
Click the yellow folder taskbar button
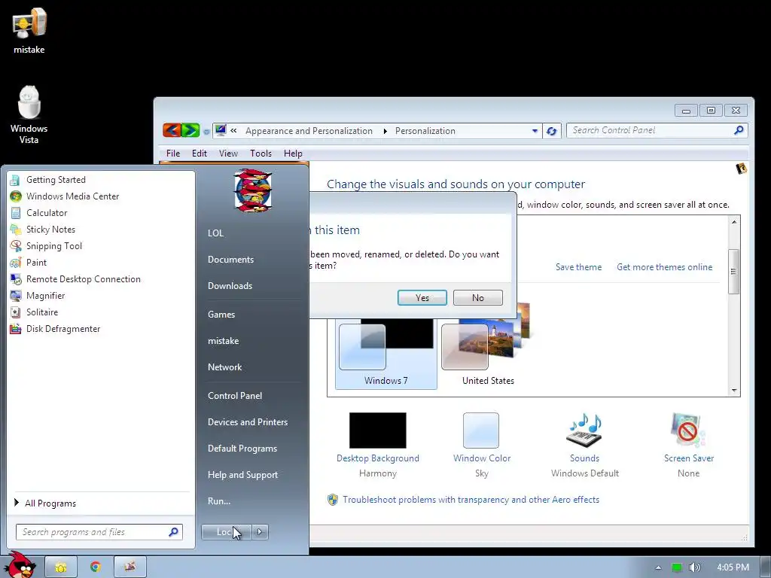(x=61, y=567)
